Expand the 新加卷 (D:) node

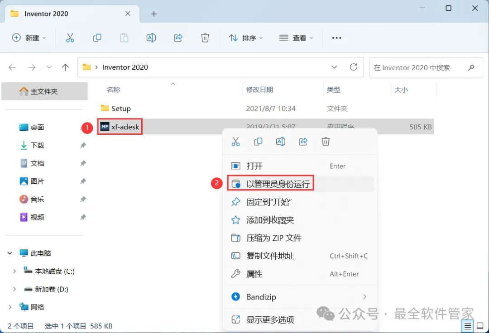[14, 290]
